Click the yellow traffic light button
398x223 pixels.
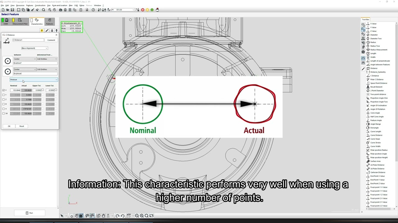(147, 10)
